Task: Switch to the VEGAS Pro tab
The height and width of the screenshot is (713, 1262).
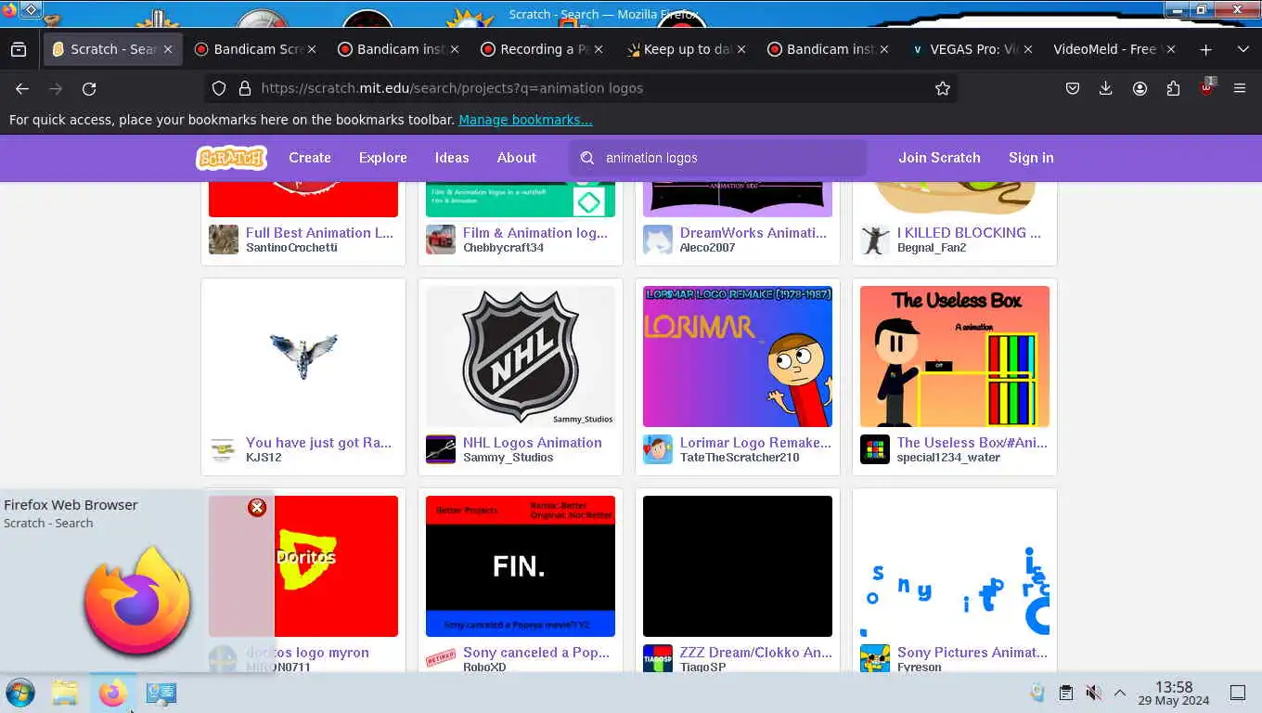Action: coord(972,49)
